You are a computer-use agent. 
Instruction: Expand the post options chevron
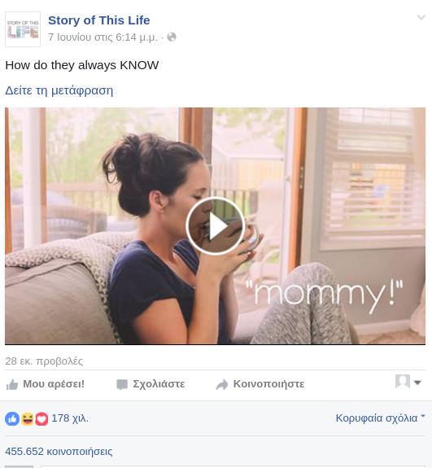421,17
